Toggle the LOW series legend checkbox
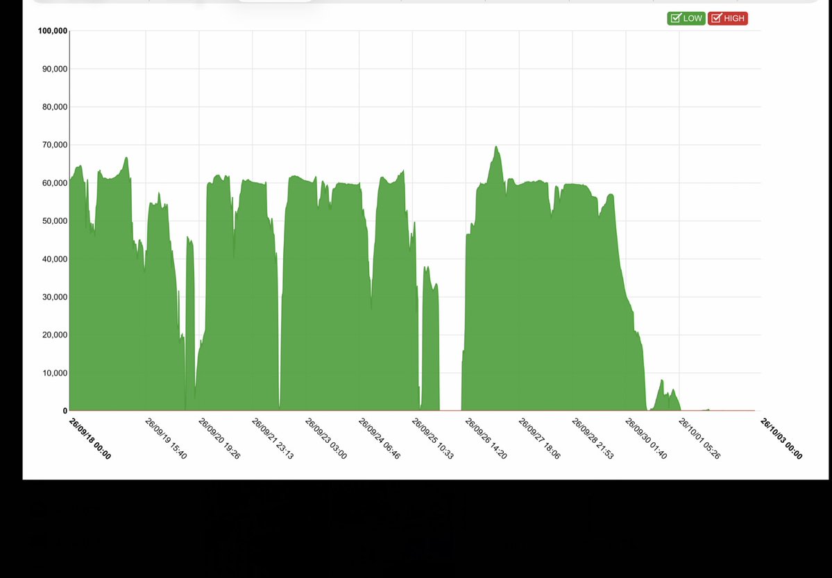This screenshot has height=578, width=832. point(686,19)
